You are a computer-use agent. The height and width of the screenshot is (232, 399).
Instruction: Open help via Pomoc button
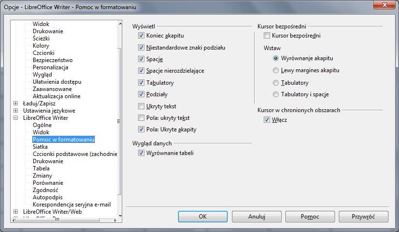coord(310,217)
